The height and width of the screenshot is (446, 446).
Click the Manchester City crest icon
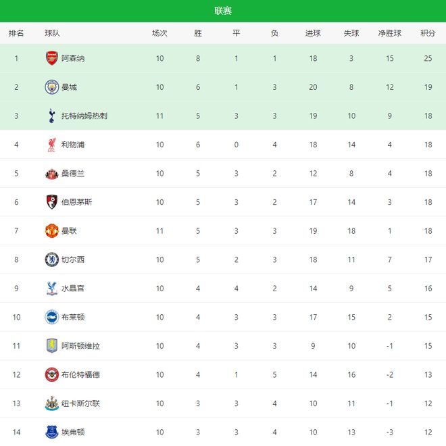[51, 87]
